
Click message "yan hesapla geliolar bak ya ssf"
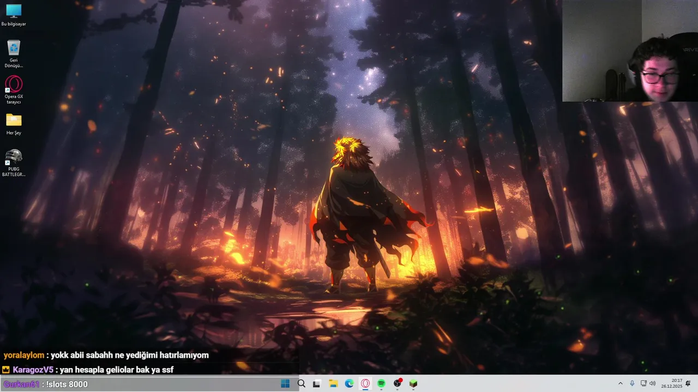point(117,370)
